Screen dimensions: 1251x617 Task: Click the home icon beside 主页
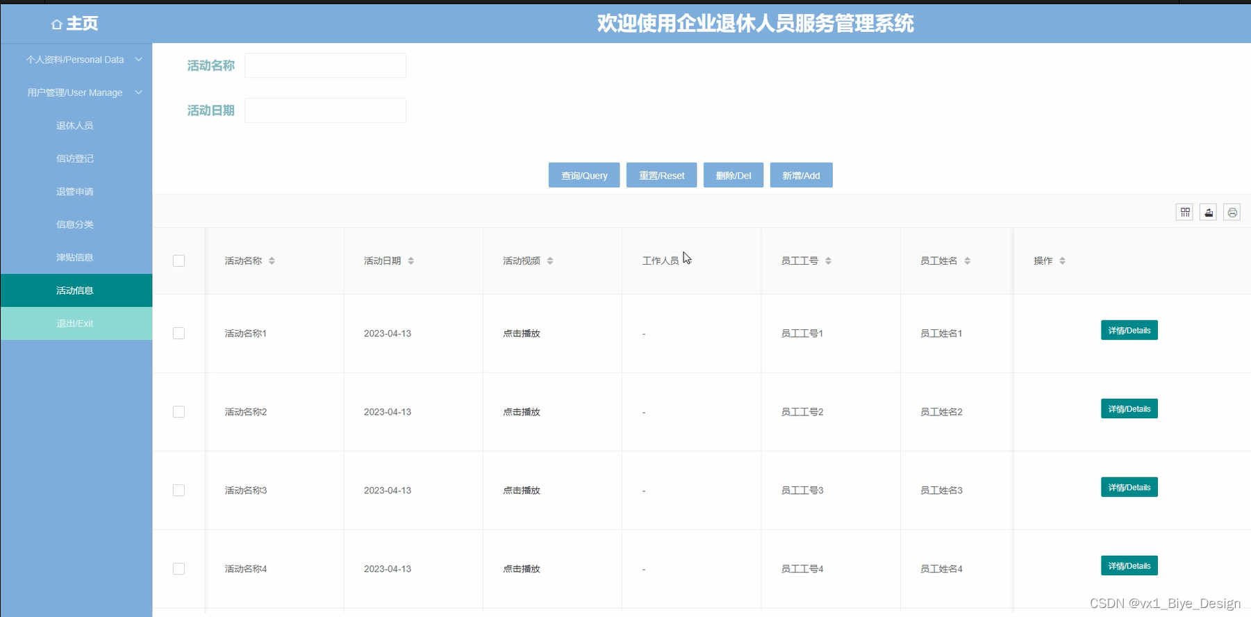[57, 24]
